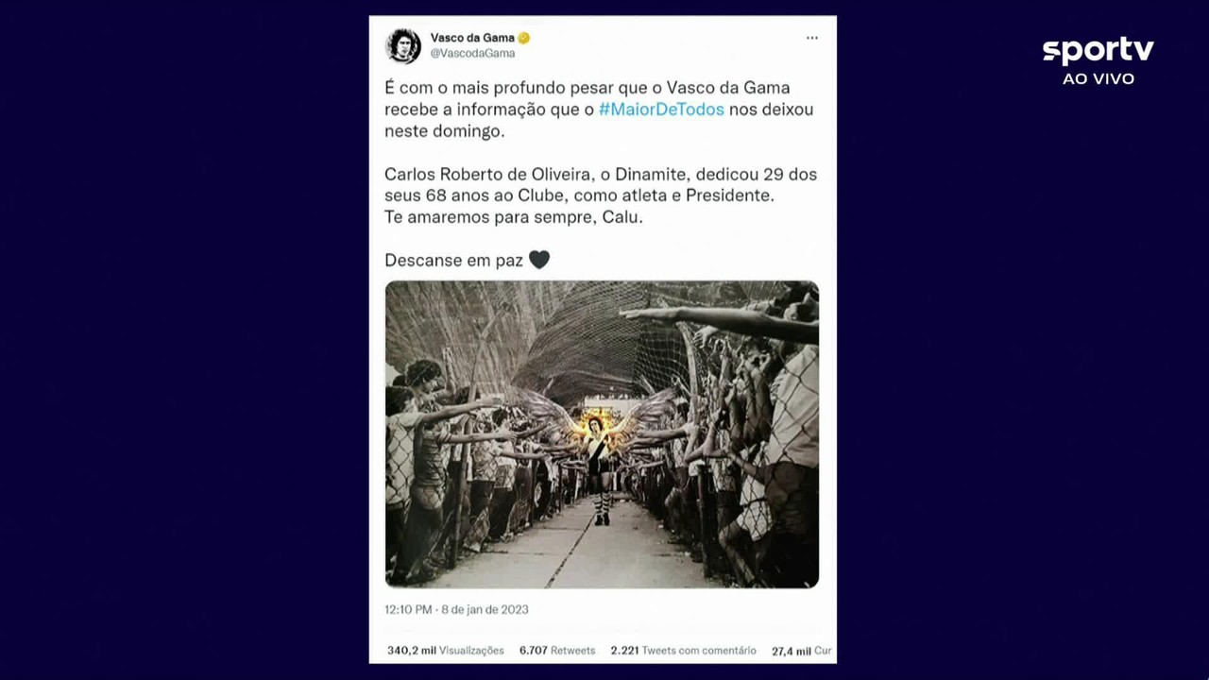The width and height of the screenshot is (1209, 680).
Task: Open the 2.221 Tweets com comentário list
Action: [683, 651]
